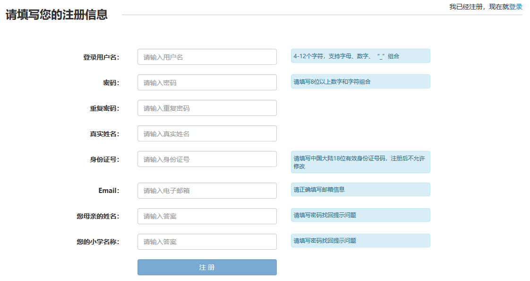The height and width of the screenshot is (281, 530).
Task: Click the 身份证号 label
Action: (x=104, y=159)
